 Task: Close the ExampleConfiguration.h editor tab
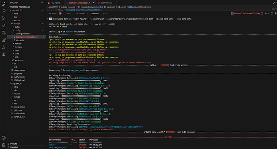point(94,3)
